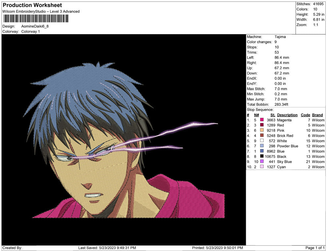
Task: Click the stitch count '10675' for Black
Action: (270, 156)
